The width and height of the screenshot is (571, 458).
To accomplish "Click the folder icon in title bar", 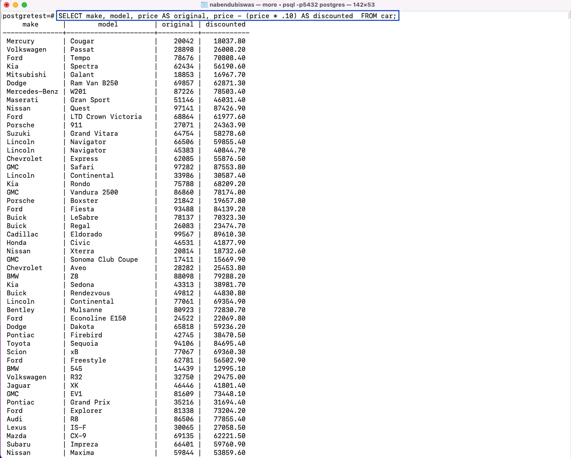I will point(204,5).
